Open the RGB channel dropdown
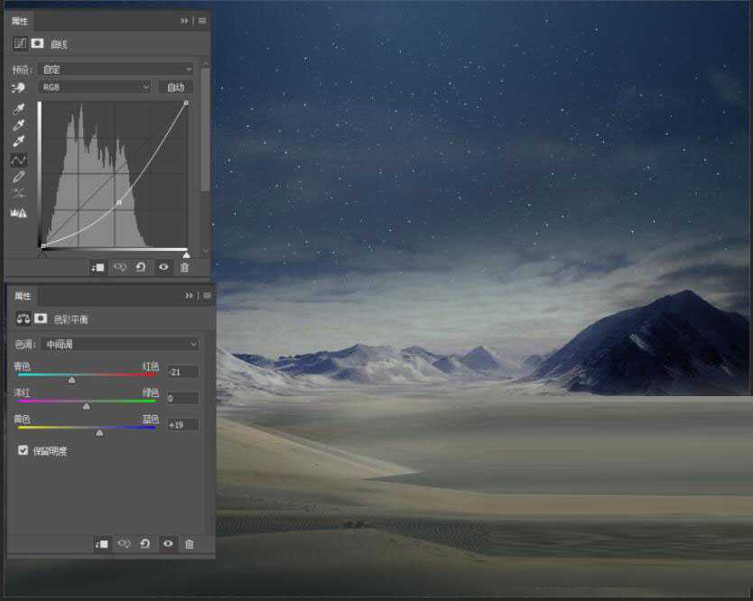The image size is (753, 601). coord(95,88)
